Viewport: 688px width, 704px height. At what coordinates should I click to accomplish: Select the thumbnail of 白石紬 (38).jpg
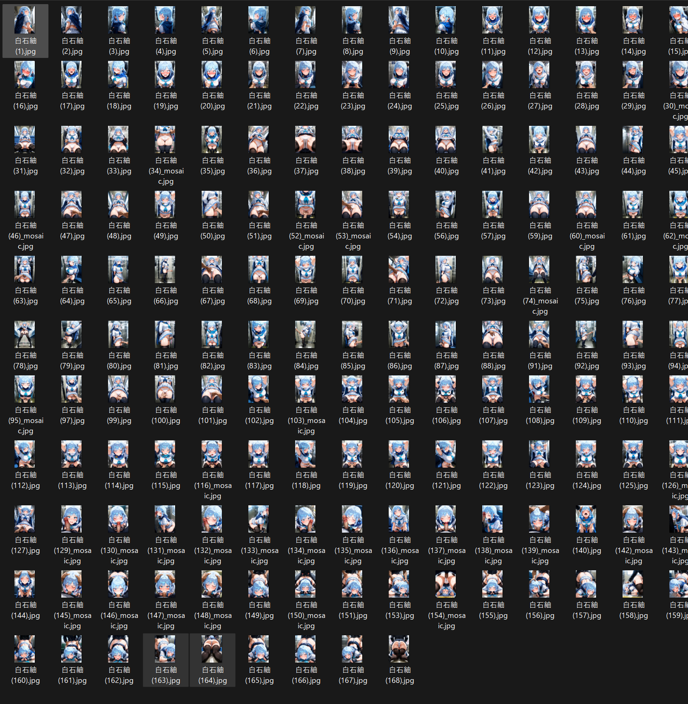click(x=352, y=139)
